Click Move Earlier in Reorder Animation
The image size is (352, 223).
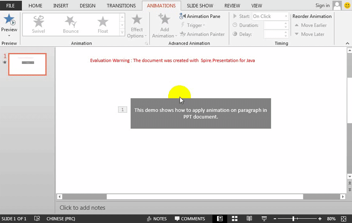(x=311, y=25)
